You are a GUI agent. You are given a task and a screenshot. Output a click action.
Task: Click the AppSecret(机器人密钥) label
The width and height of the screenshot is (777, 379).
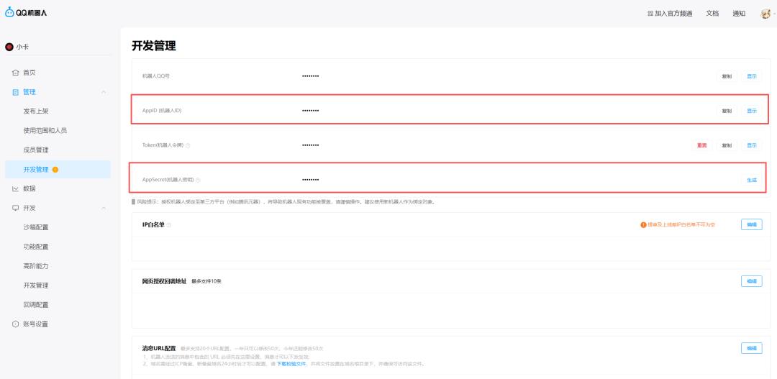tap(168, 180)
